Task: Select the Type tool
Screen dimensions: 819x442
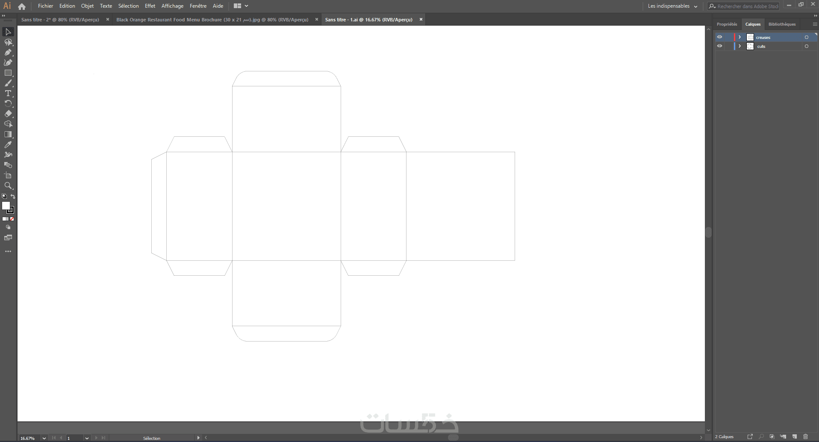Action: pos(8,94)
